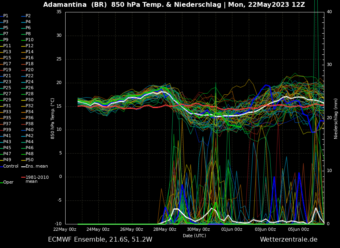Screen dimensions: 340x248
Task: Click legend label P4
Action: pos(26,22)
